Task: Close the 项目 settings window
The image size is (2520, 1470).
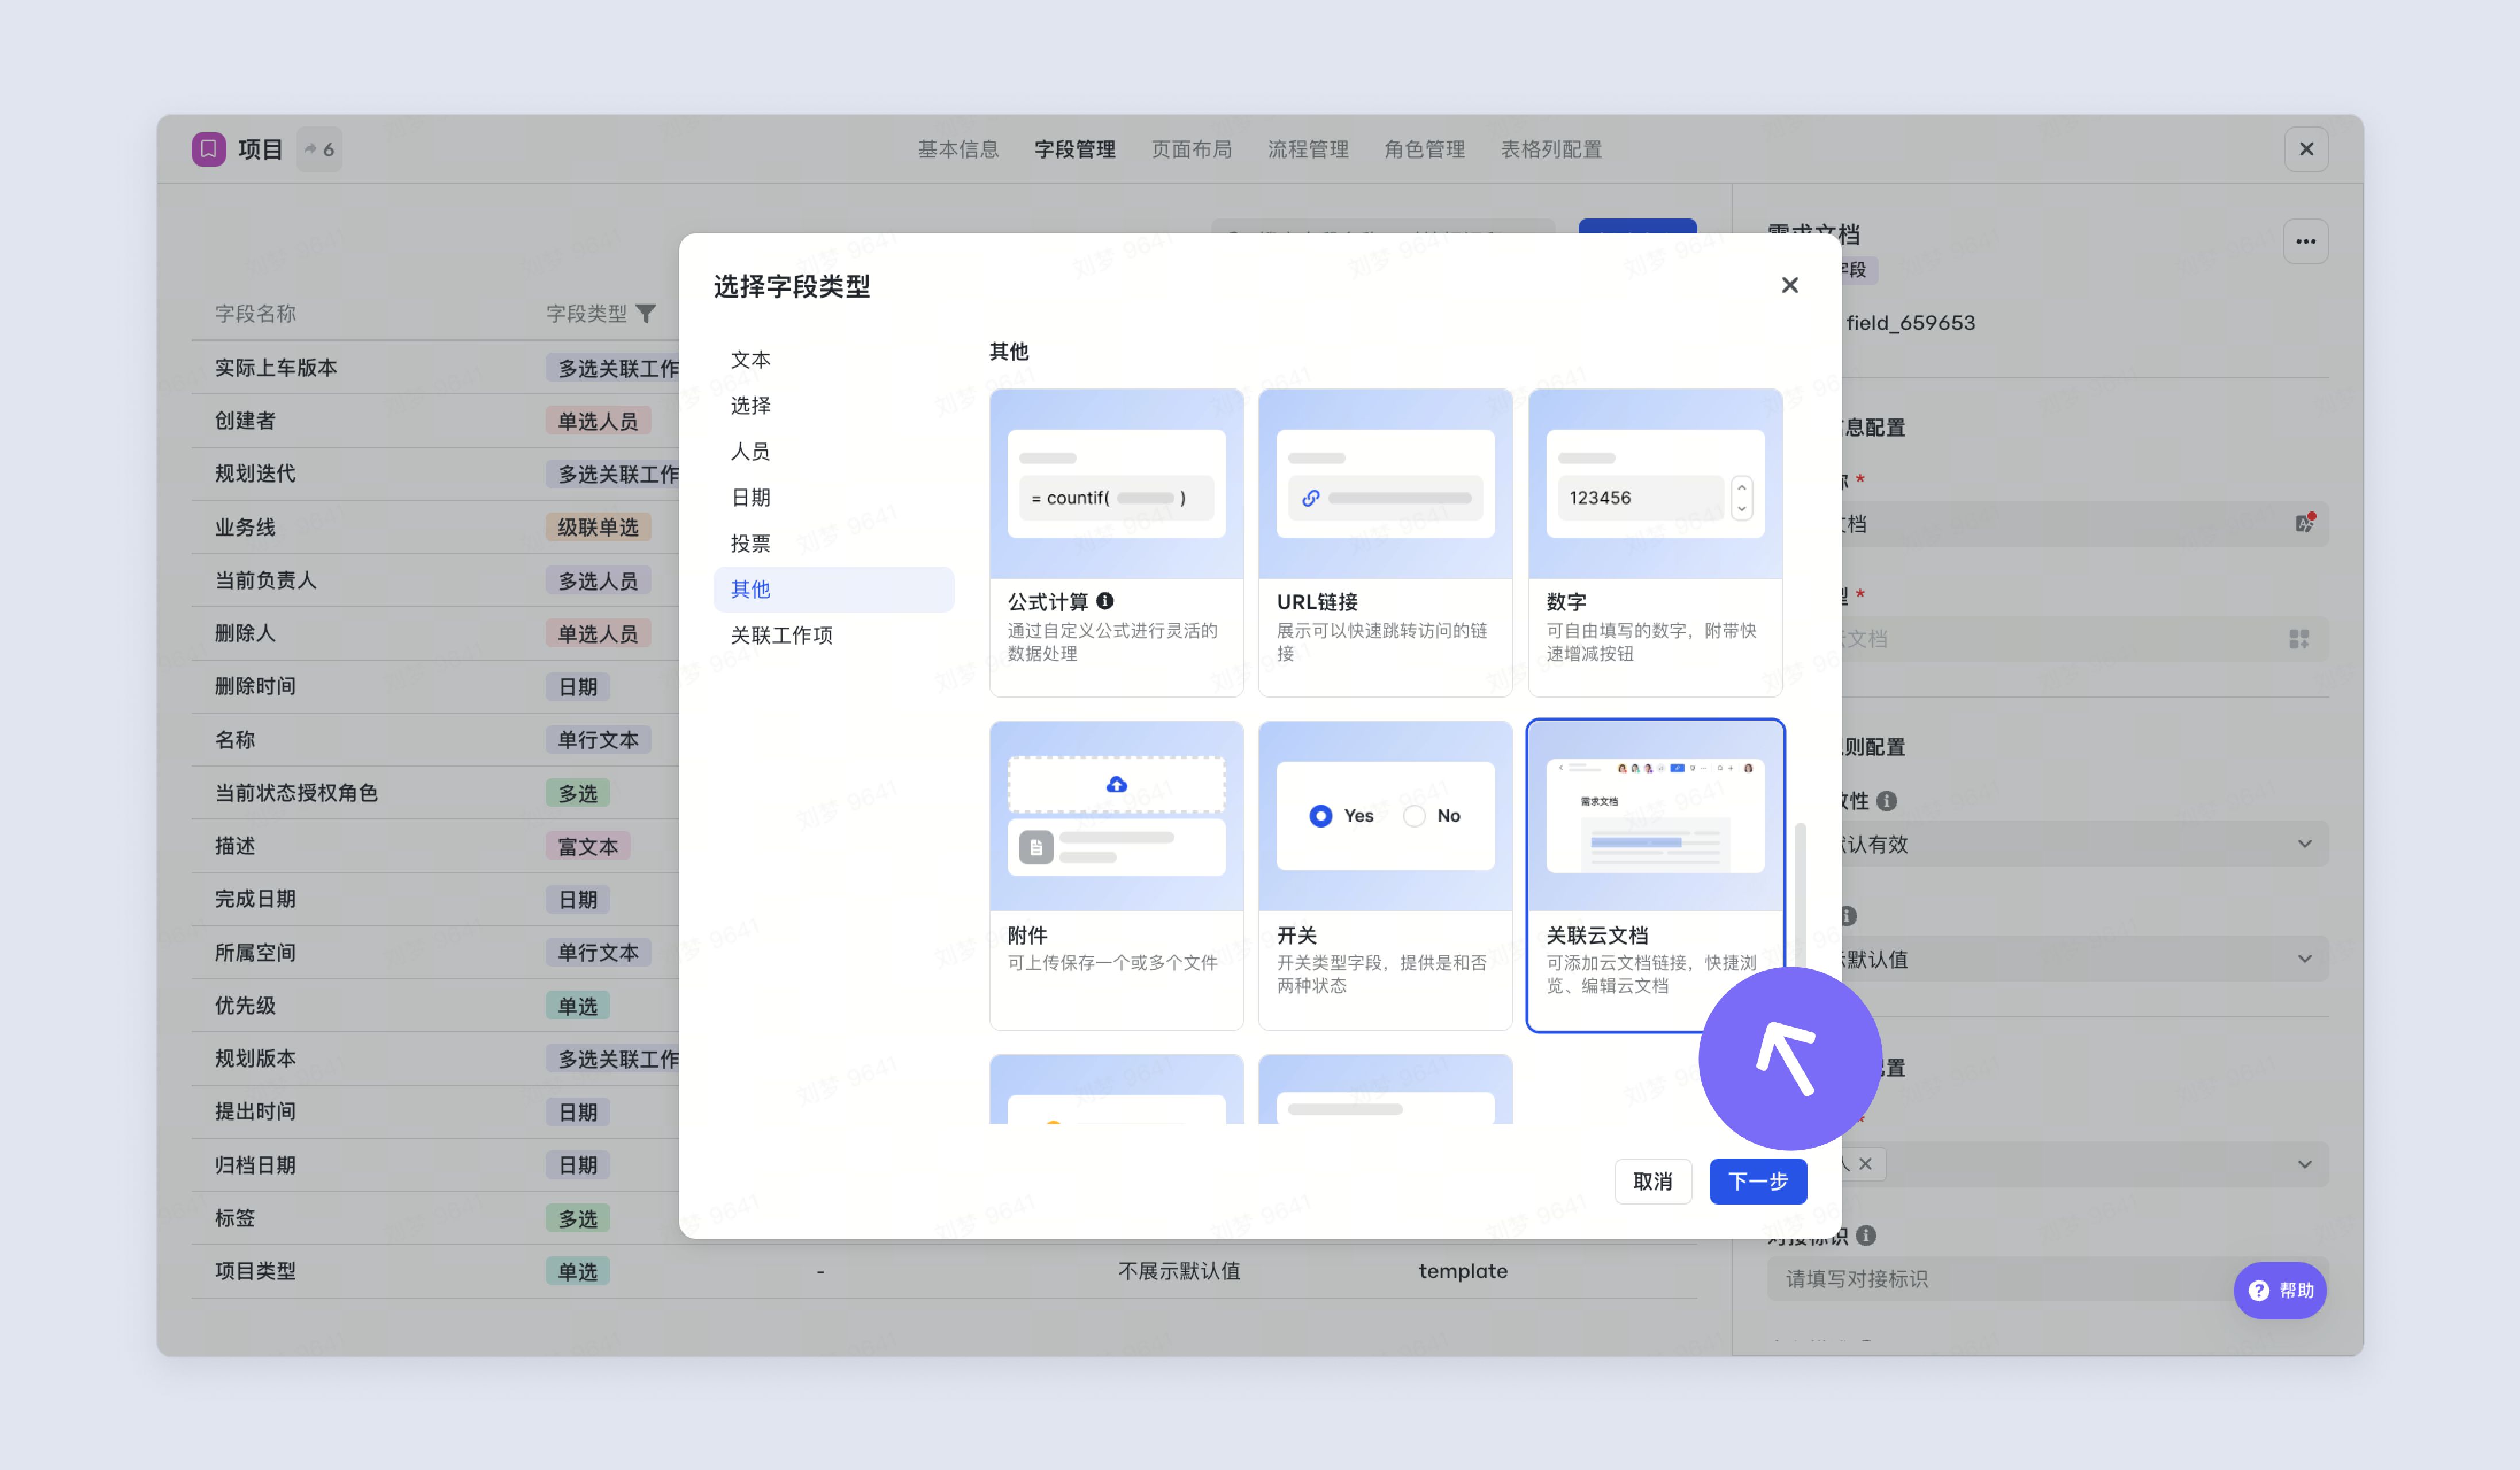Action: [2306, 149]
